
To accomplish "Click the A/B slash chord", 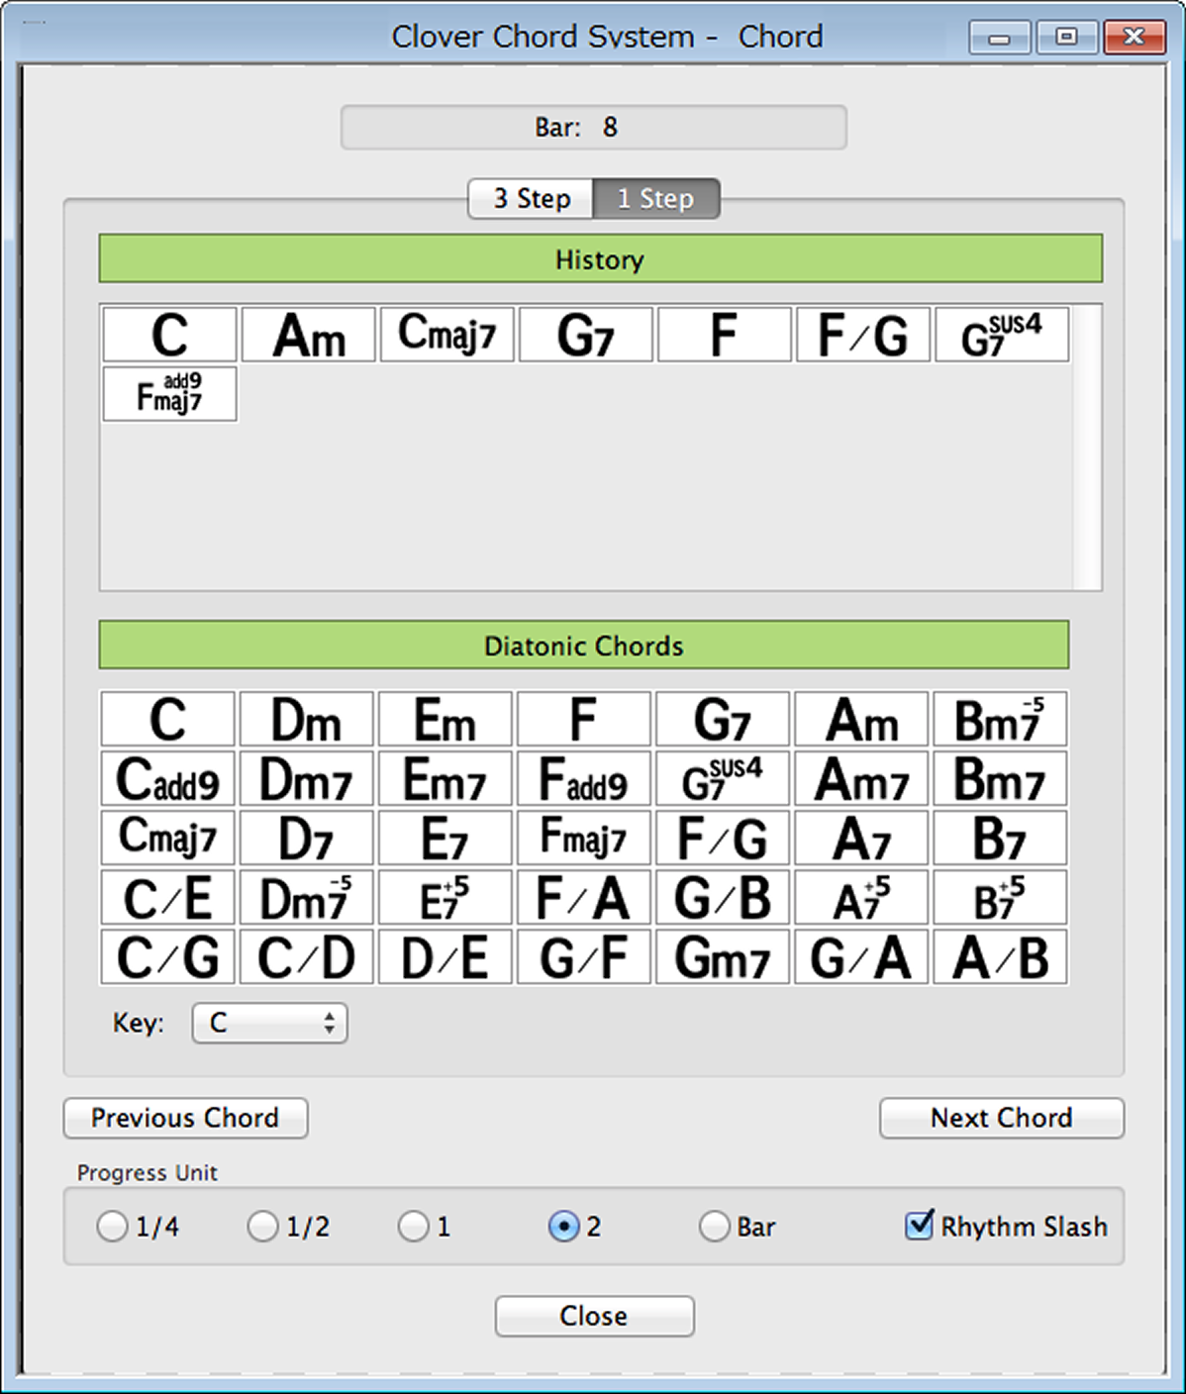I will click(x=1000, y=956).
